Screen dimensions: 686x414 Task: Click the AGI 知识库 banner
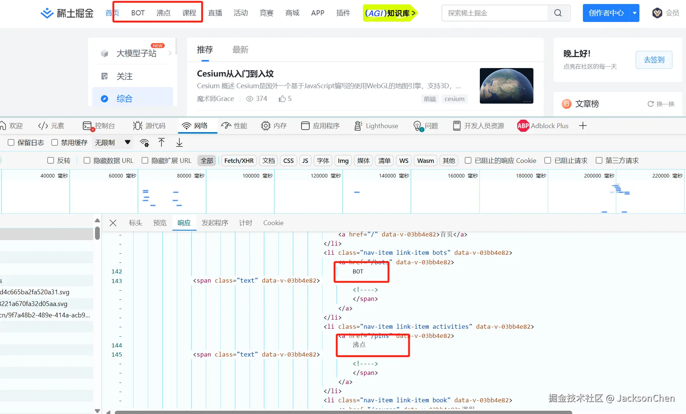coord(390,13)
